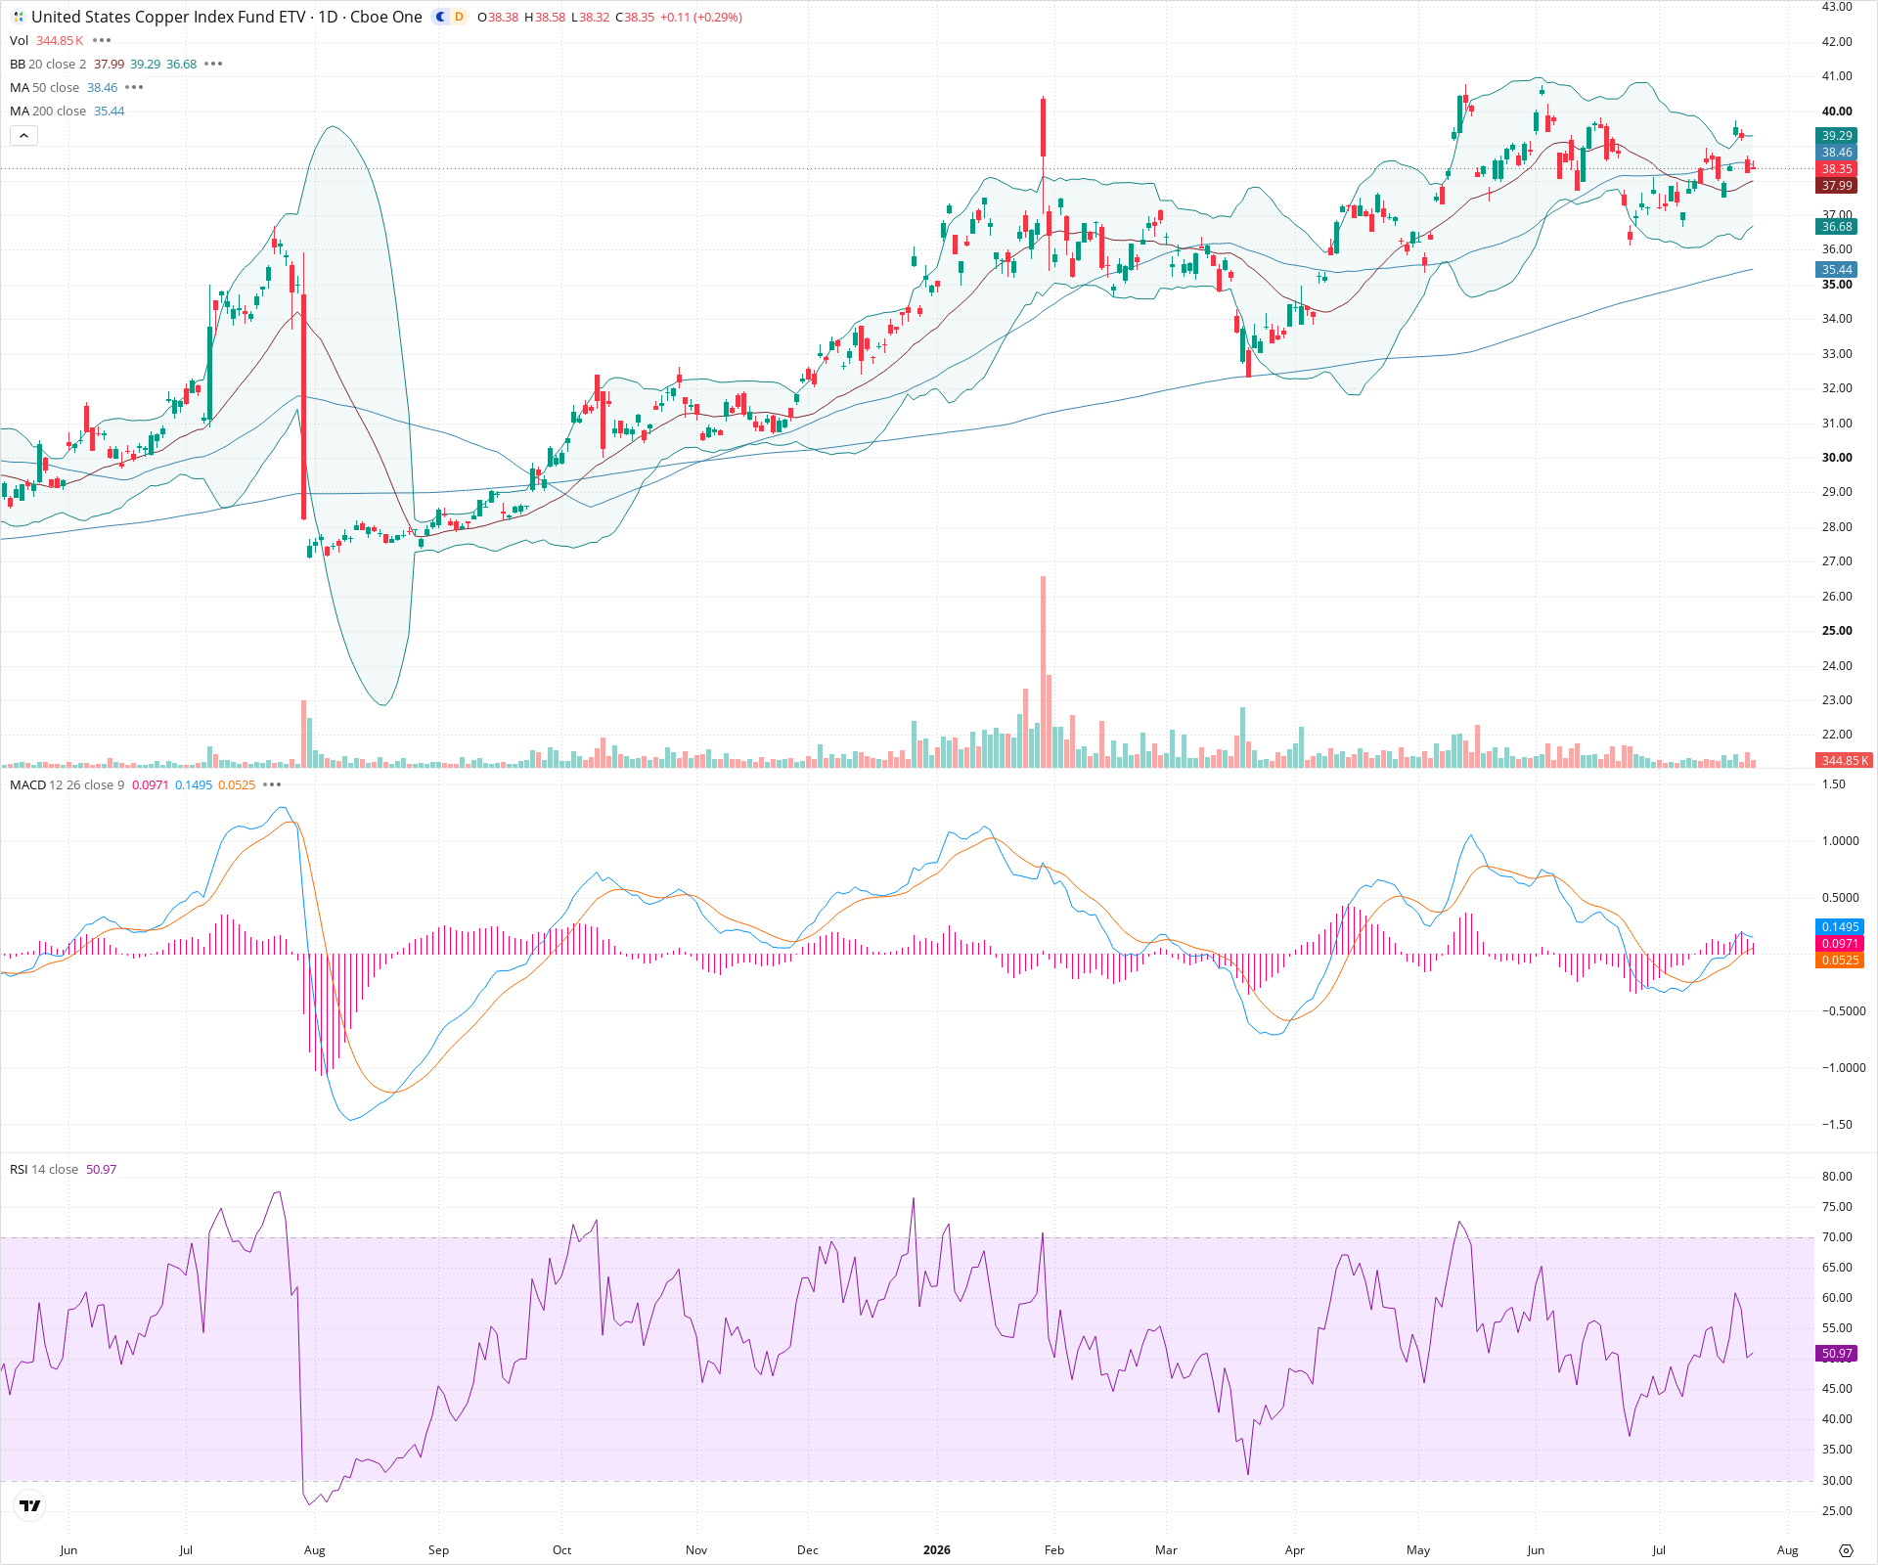Click the 1.0000 level on the MACD scale
This screenshot has height=1565, width=1878.
(1841, 841)
